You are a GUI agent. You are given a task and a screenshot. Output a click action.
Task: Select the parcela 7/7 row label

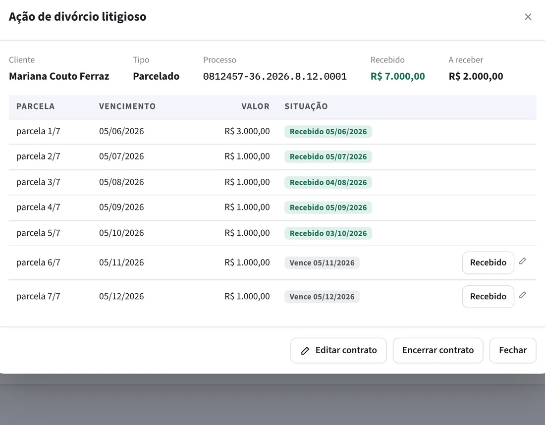point(38,296)
